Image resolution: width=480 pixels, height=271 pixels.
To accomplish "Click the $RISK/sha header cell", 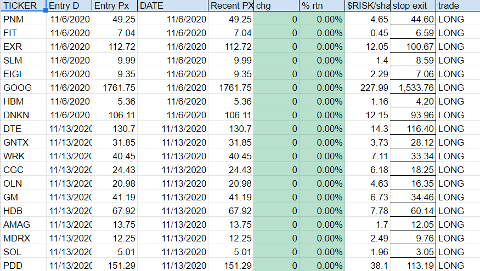I will 368,5.
